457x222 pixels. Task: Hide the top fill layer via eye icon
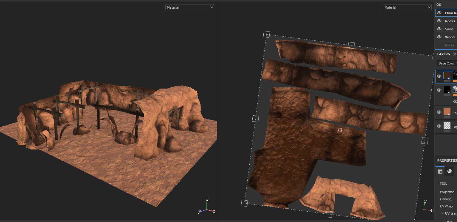(439, 76)
